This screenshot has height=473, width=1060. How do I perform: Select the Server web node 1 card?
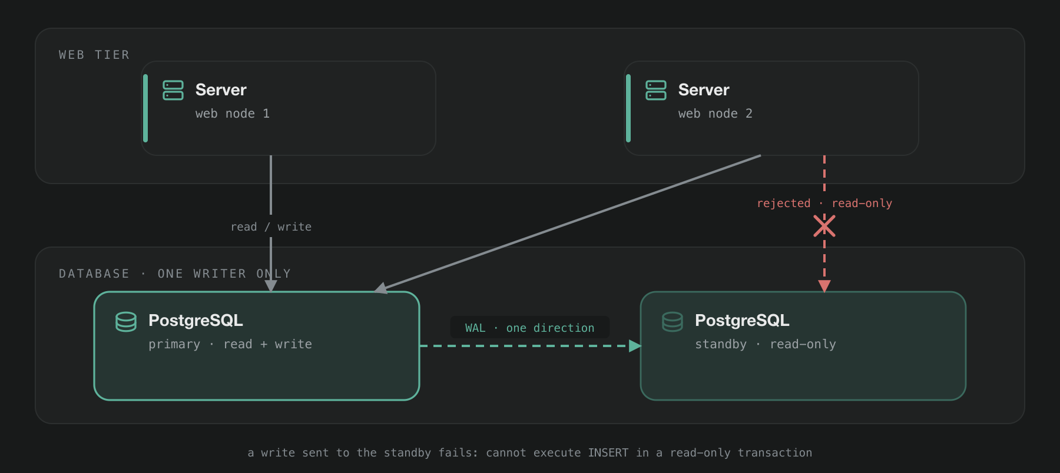(289, 108)
